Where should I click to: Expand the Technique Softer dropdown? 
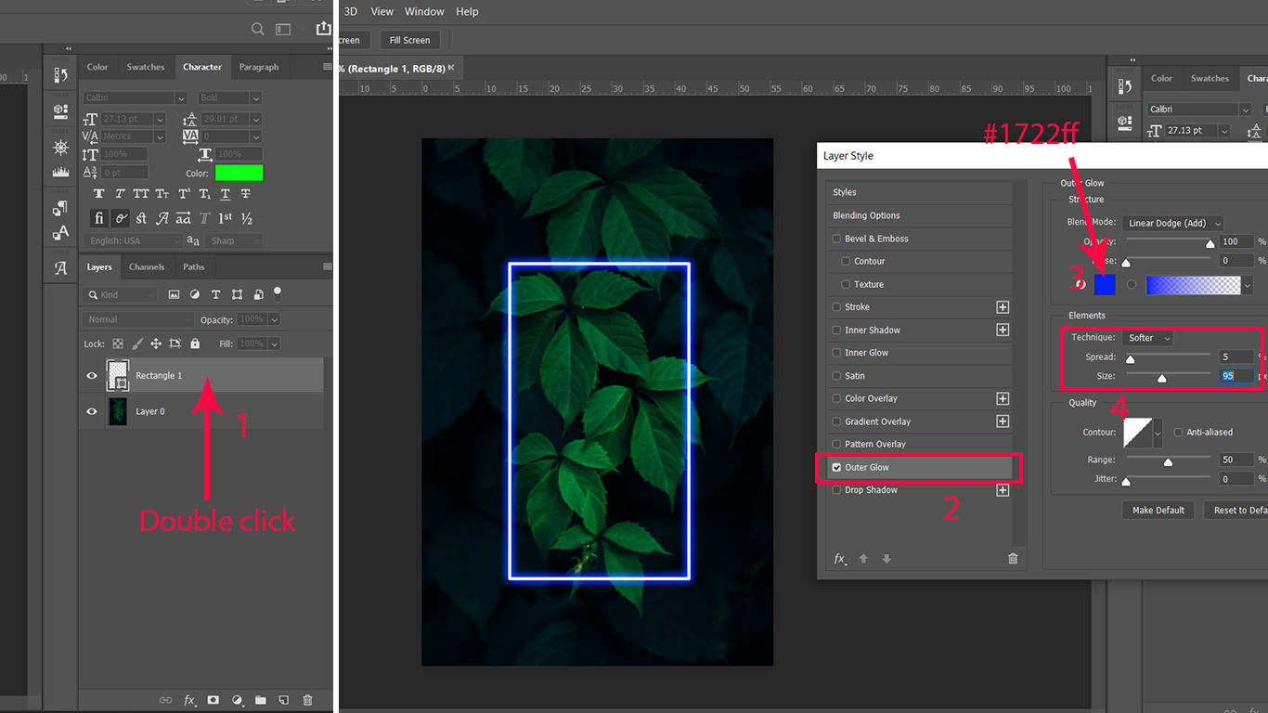(x=1149, y=338)
